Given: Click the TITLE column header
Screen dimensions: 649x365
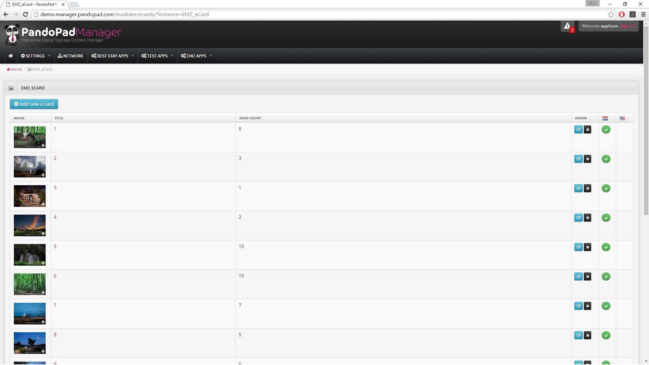Looking at the screenshot, I should (x=59, y=118).
